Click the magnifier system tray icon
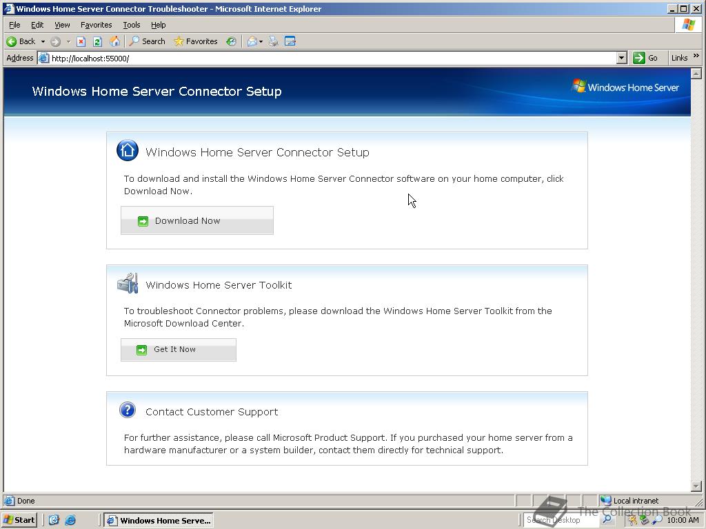Image resolution: width=706 pixels, height=529 pixels. 657,520
